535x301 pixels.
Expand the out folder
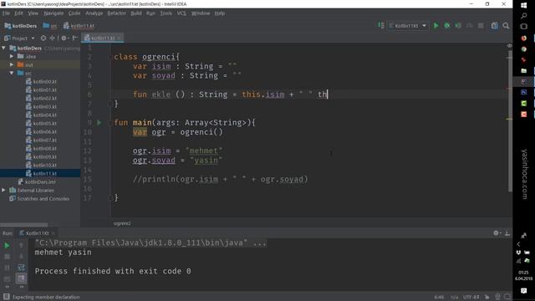[x=12, y=64]
